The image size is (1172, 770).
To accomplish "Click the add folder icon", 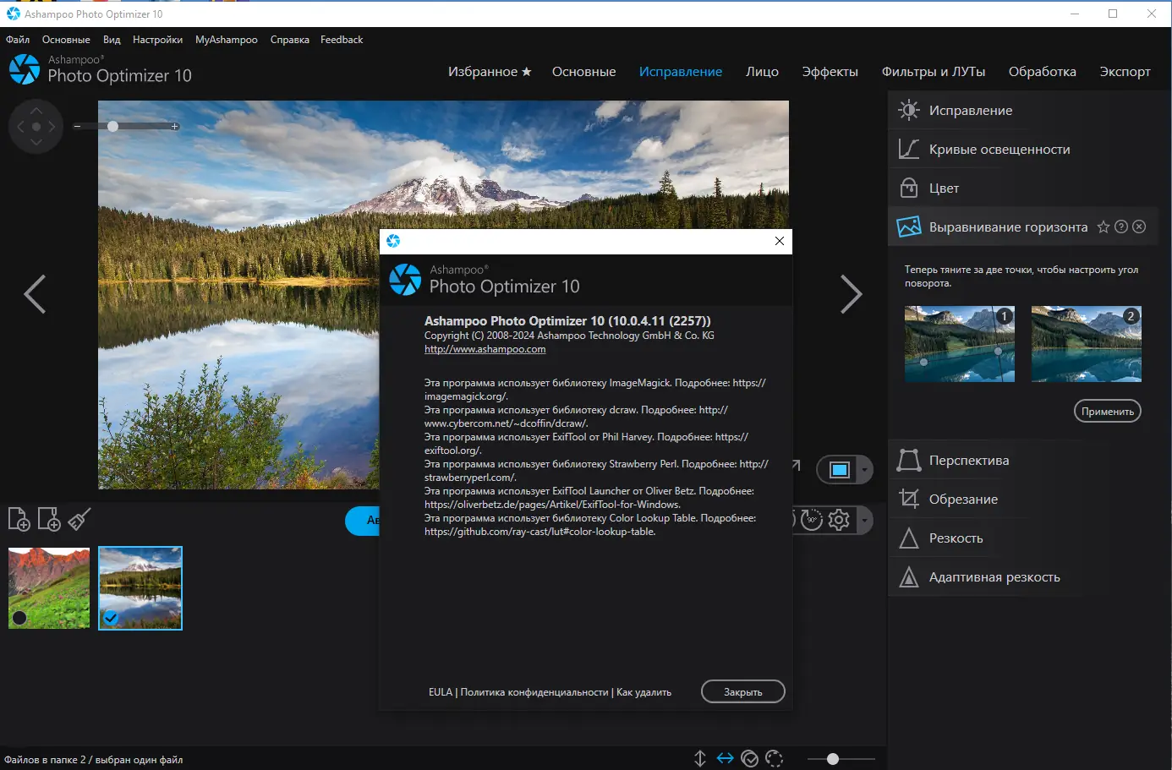I will pos(49,519).
